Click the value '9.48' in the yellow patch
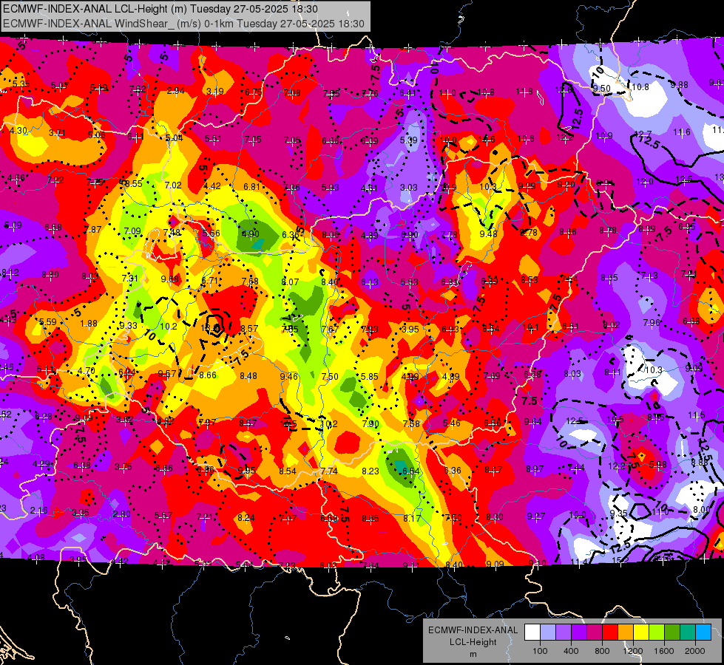This screenshot has height=665, width=724. [x=489, y=234]
